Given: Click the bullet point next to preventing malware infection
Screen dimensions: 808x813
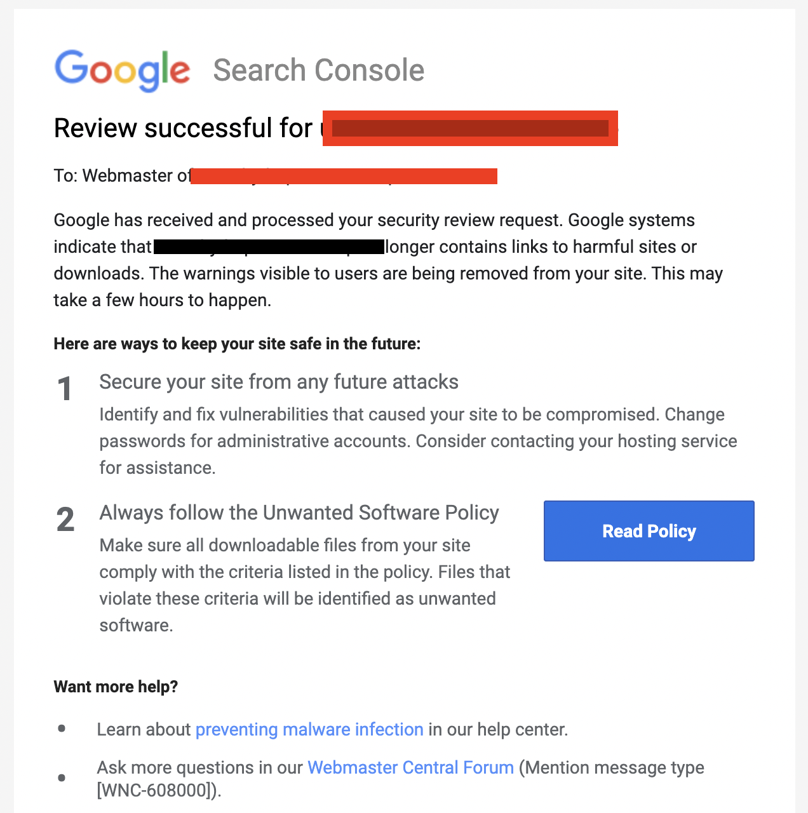Looking at the screenshot, I should [x=62, y=728].
